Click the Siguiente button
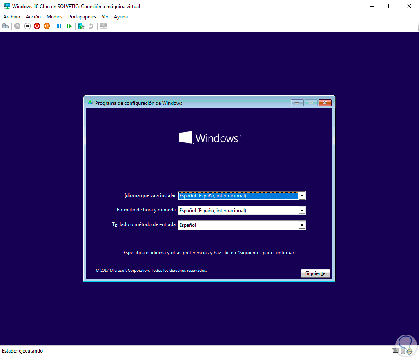Image resolution: width=419 pixels, height=357 pixels. 315,273
